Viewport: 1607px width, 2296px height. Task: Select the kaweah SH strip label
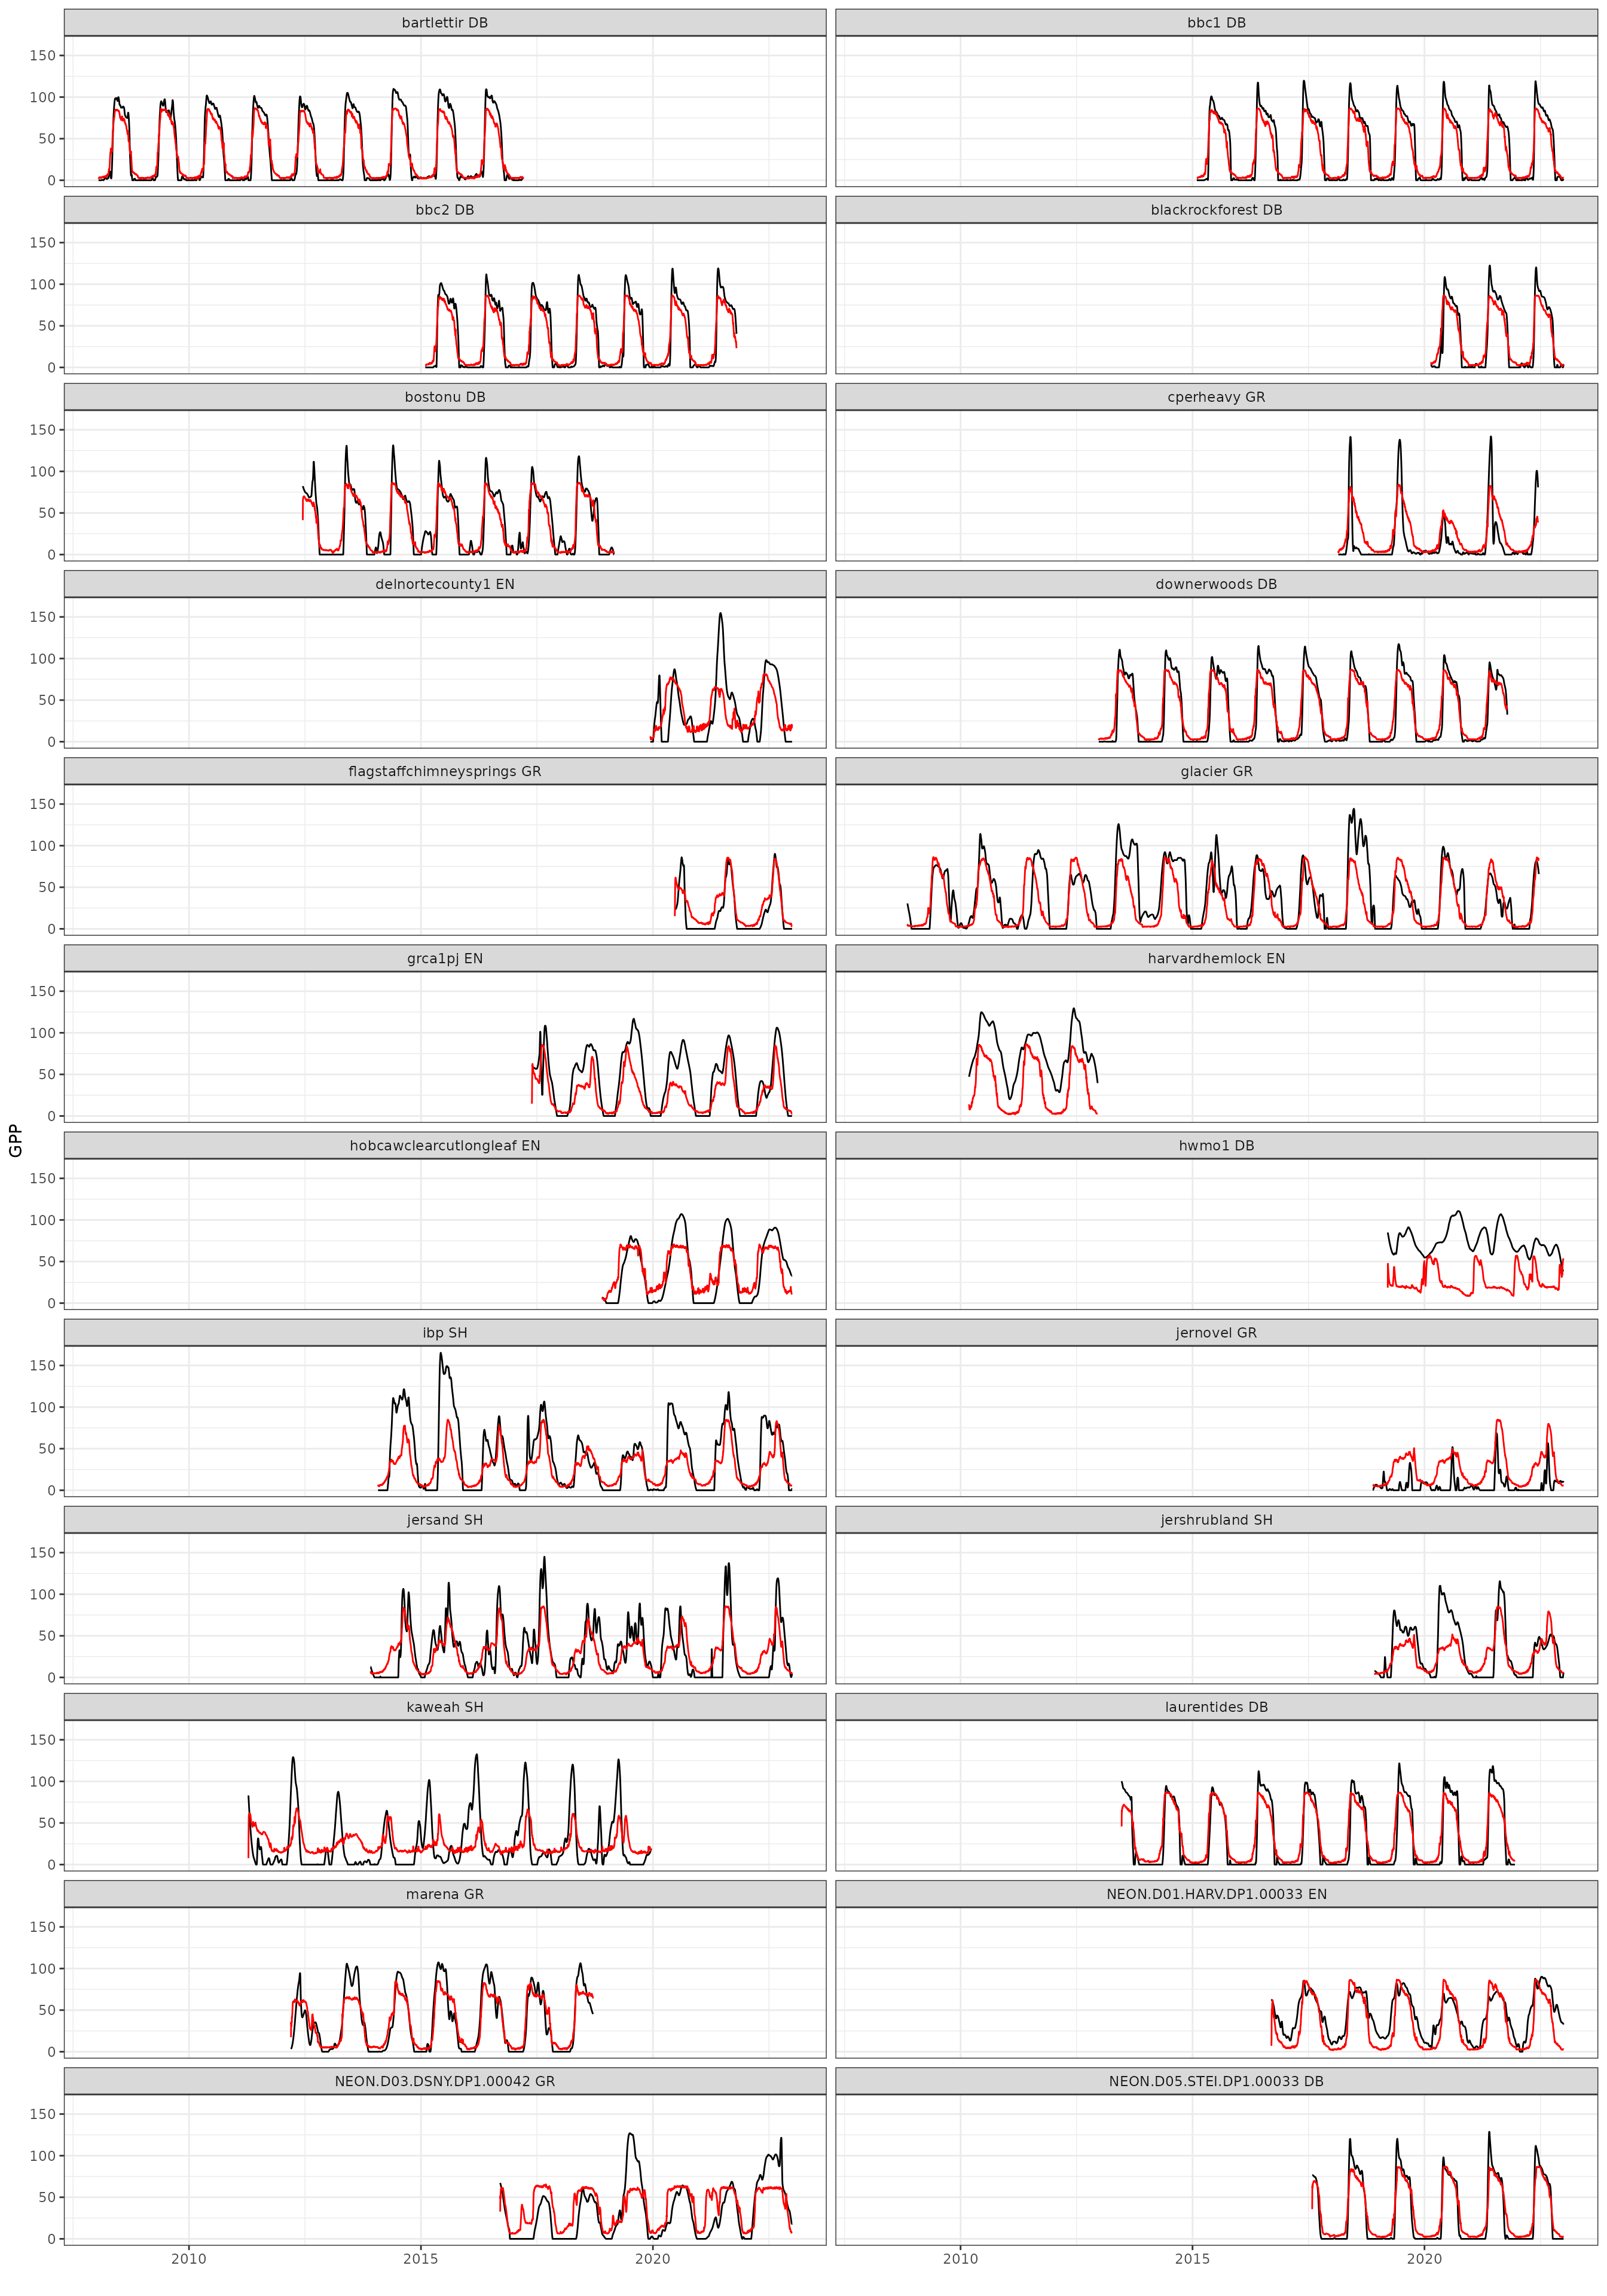pos(444,1707)
